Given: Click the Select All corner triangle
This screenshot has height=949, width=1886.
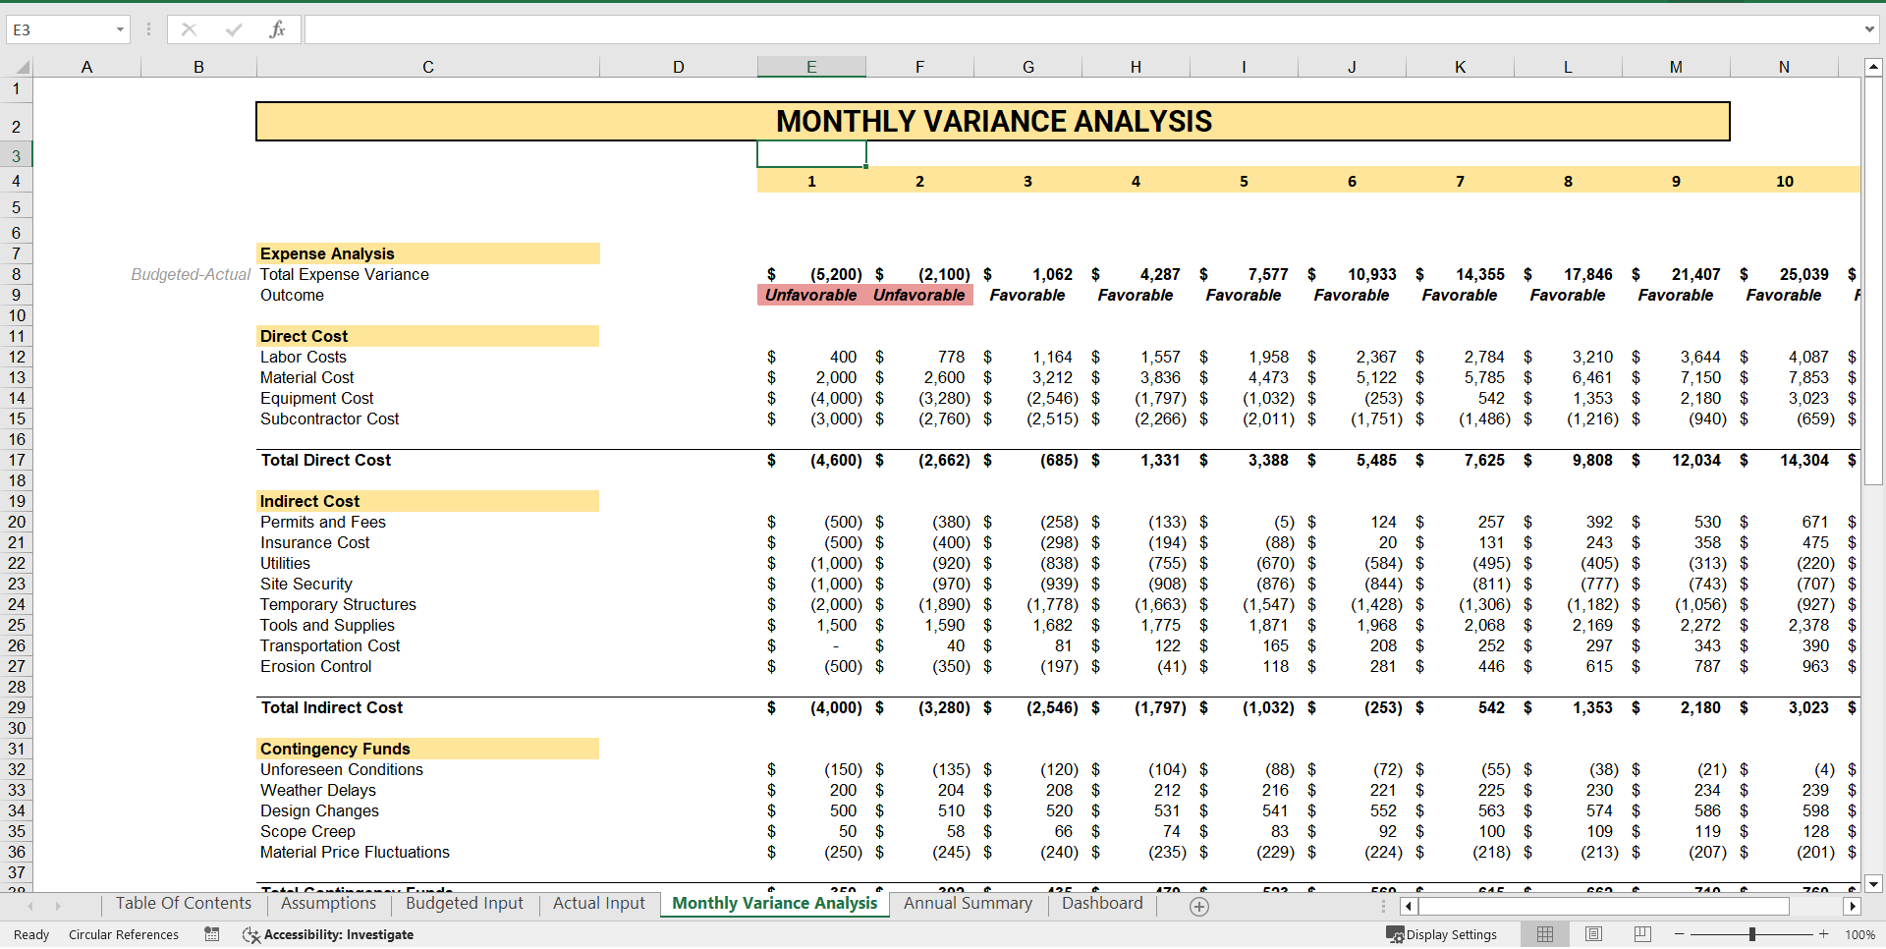Looking at the screenshot, I should pos(23,67).
